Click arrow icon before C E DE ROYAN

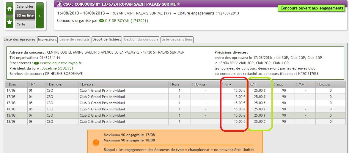tap(101, 21)
